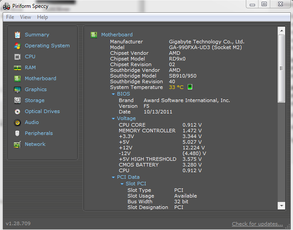Click the scrollbar down arrow

[281, 205]
